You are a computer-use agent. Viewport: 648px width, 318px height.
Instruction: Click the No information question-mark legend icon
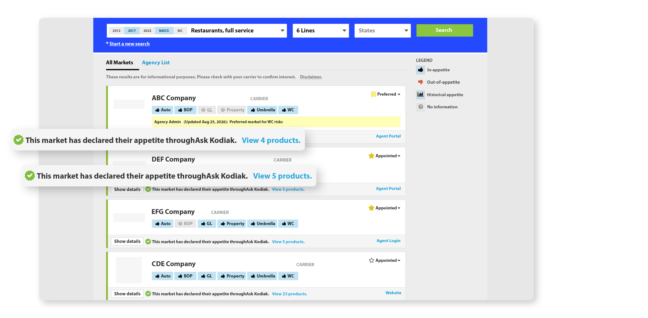(421, 107)
